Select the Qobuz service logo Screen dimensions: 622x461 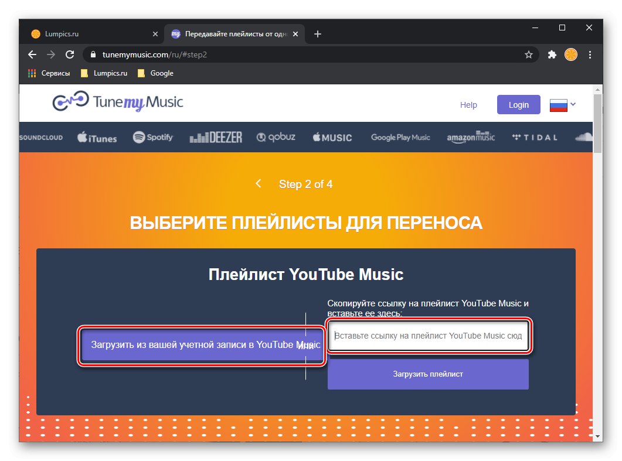click(x=276, y=138)
